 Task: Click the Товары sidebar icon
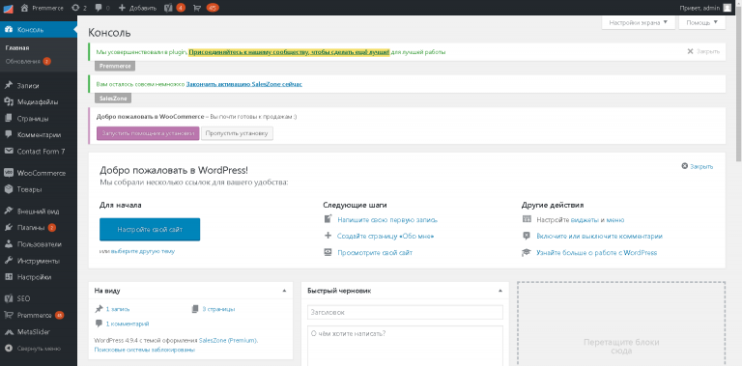8,189
